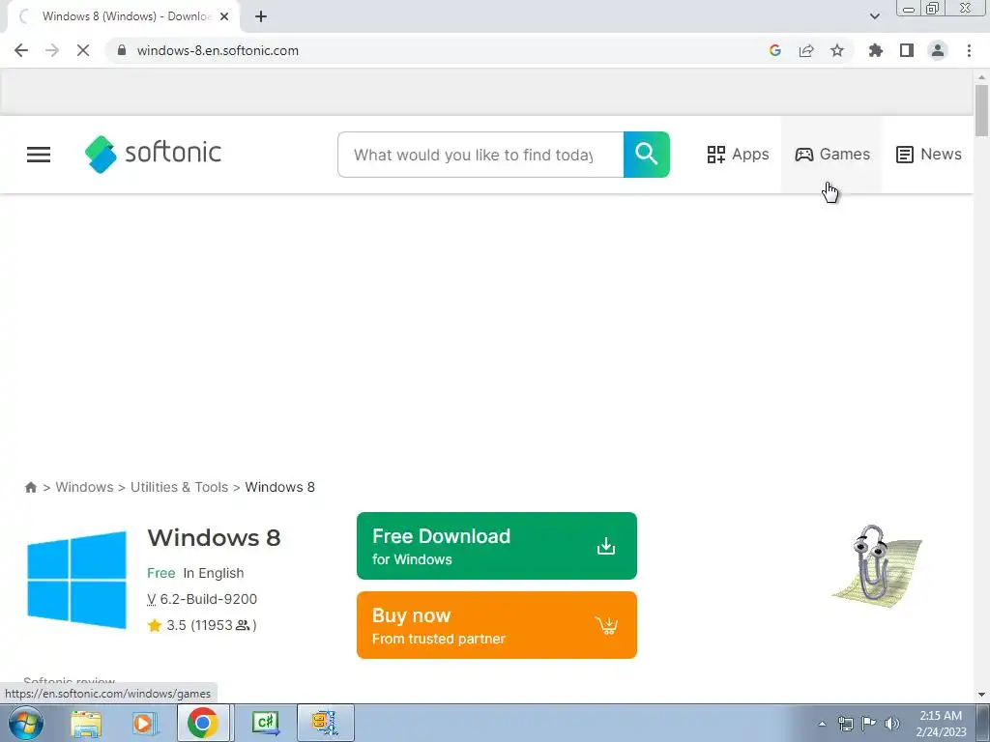Click the network tray icon
The height and width of the screenshot is (742, 990).
point(845,724)
